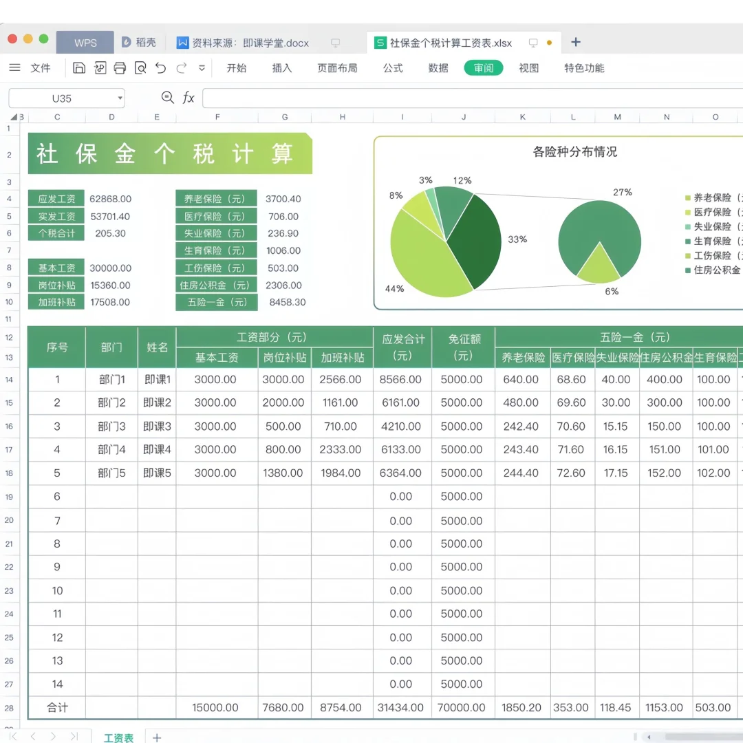743x743 pixels.
Task: Click the Redo arrow
Action: [x=181, y=67]
